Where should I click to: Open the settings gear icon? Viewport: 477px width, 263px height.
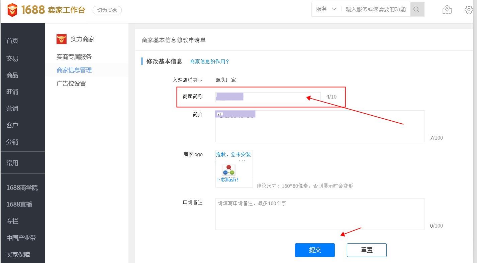(469, 10)
